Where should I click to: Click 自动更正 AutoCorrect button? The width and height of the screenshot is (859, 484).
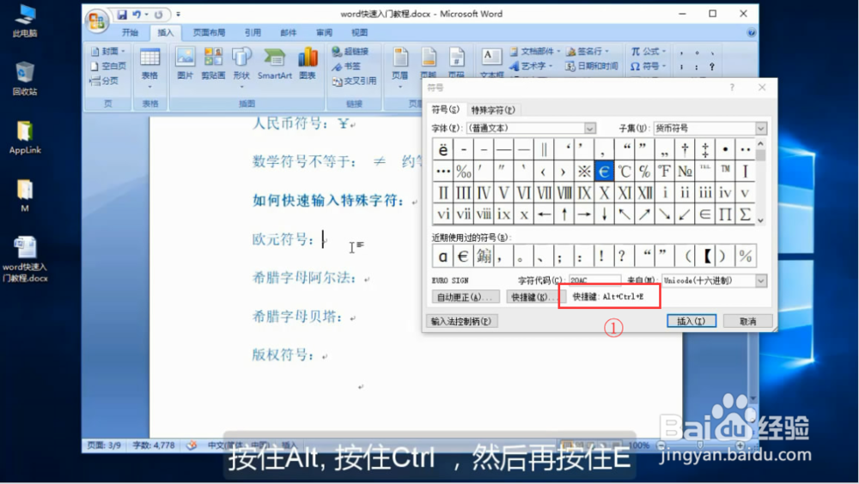tap(465, 297)
